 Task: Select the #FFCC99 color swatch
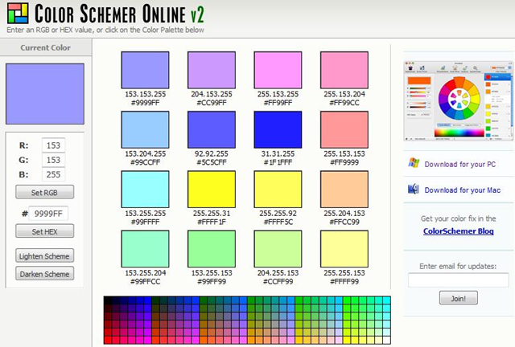pyautogui.click(x=344, y=190)
